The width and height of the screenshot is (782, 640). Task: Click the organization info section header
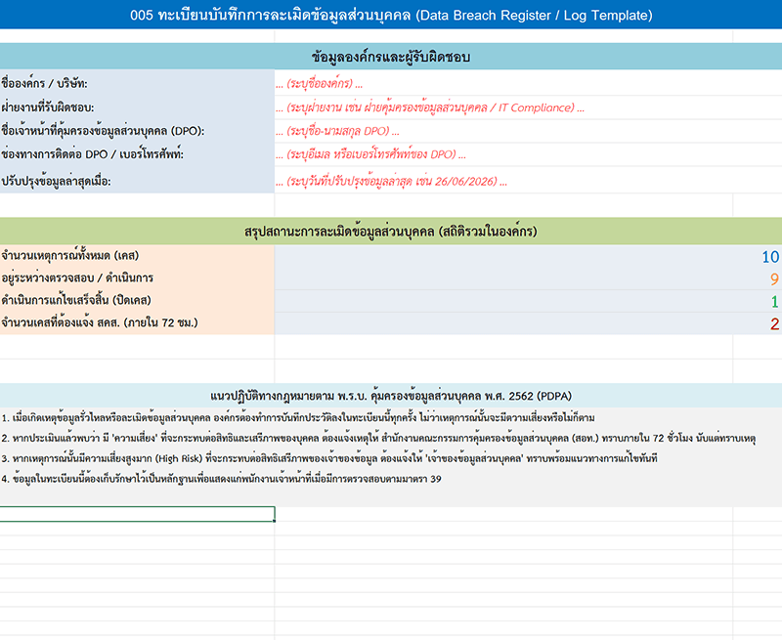coord(391,57)
